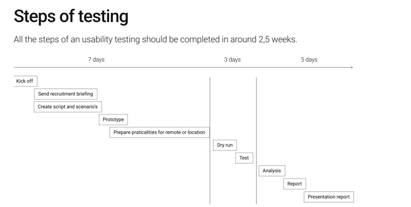Click the "7 days" timeline label
This screenshot has height=207, width=411.
pyautogui.click(x=96, y=60)
